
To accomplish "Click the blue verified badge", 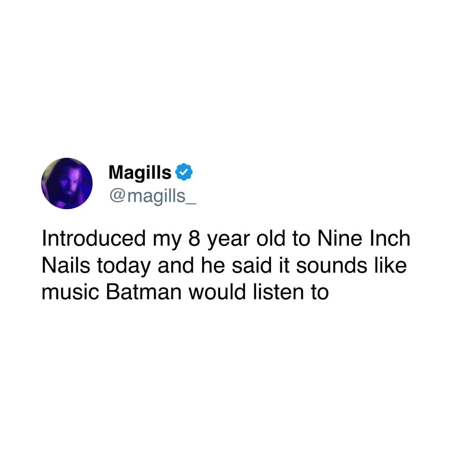I will (184, 172).
